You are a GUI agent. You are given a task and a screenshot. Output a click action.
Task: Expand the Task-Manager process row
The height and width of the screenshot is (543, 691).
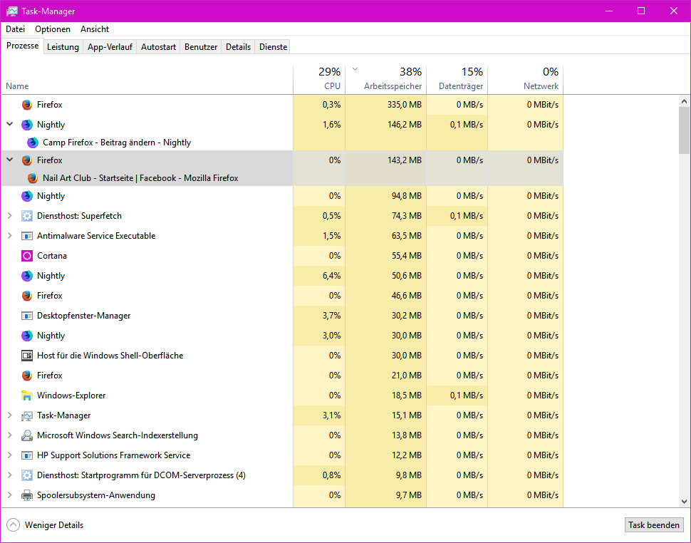tap(10, 415)
